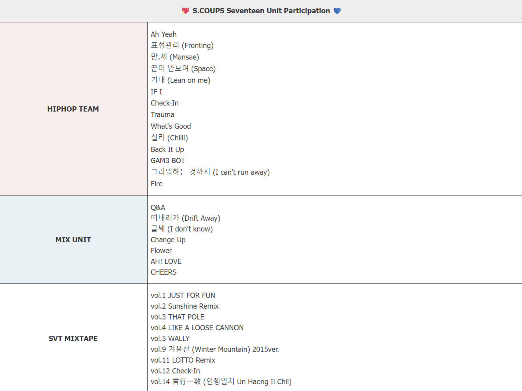Click the Trauma song entry
This screenshot has height=391, width=522.
[162, 115]
